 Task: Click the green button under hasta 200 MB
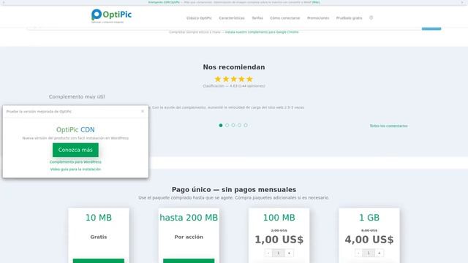(189, 261)
